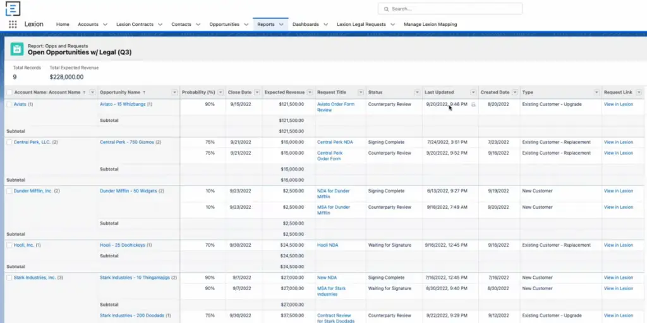Check the Aviato account row checkbox
Image resolution: width=647 pixels, height=323 pixels.
click(9, 104)
